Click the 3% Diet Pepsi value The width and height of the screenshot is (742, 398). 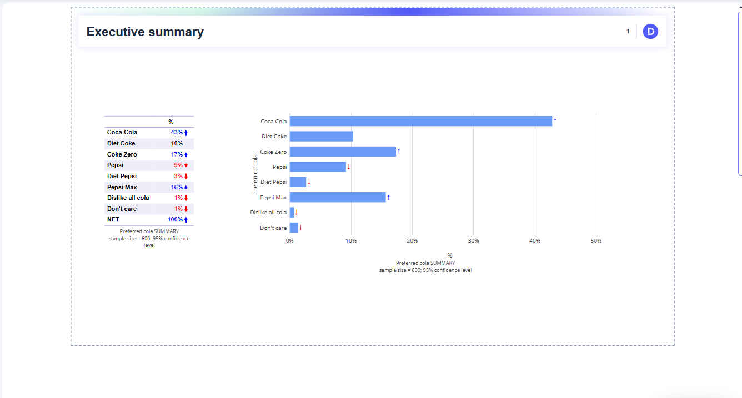(178, 177)
